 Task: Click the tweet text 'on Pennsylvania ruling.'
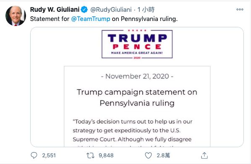[145, 19]
